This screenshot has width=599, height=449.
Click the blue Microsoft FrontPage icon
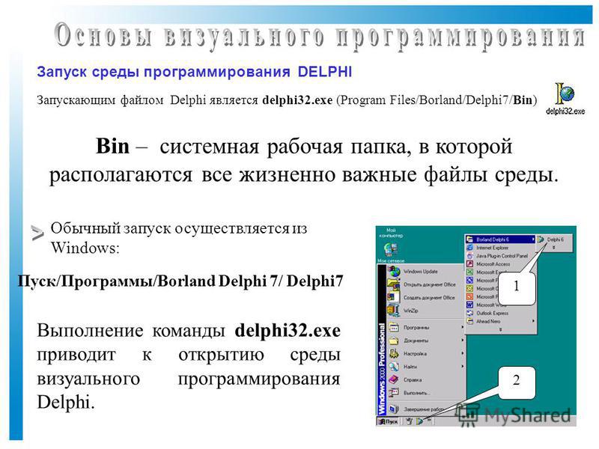coord(470,280)
